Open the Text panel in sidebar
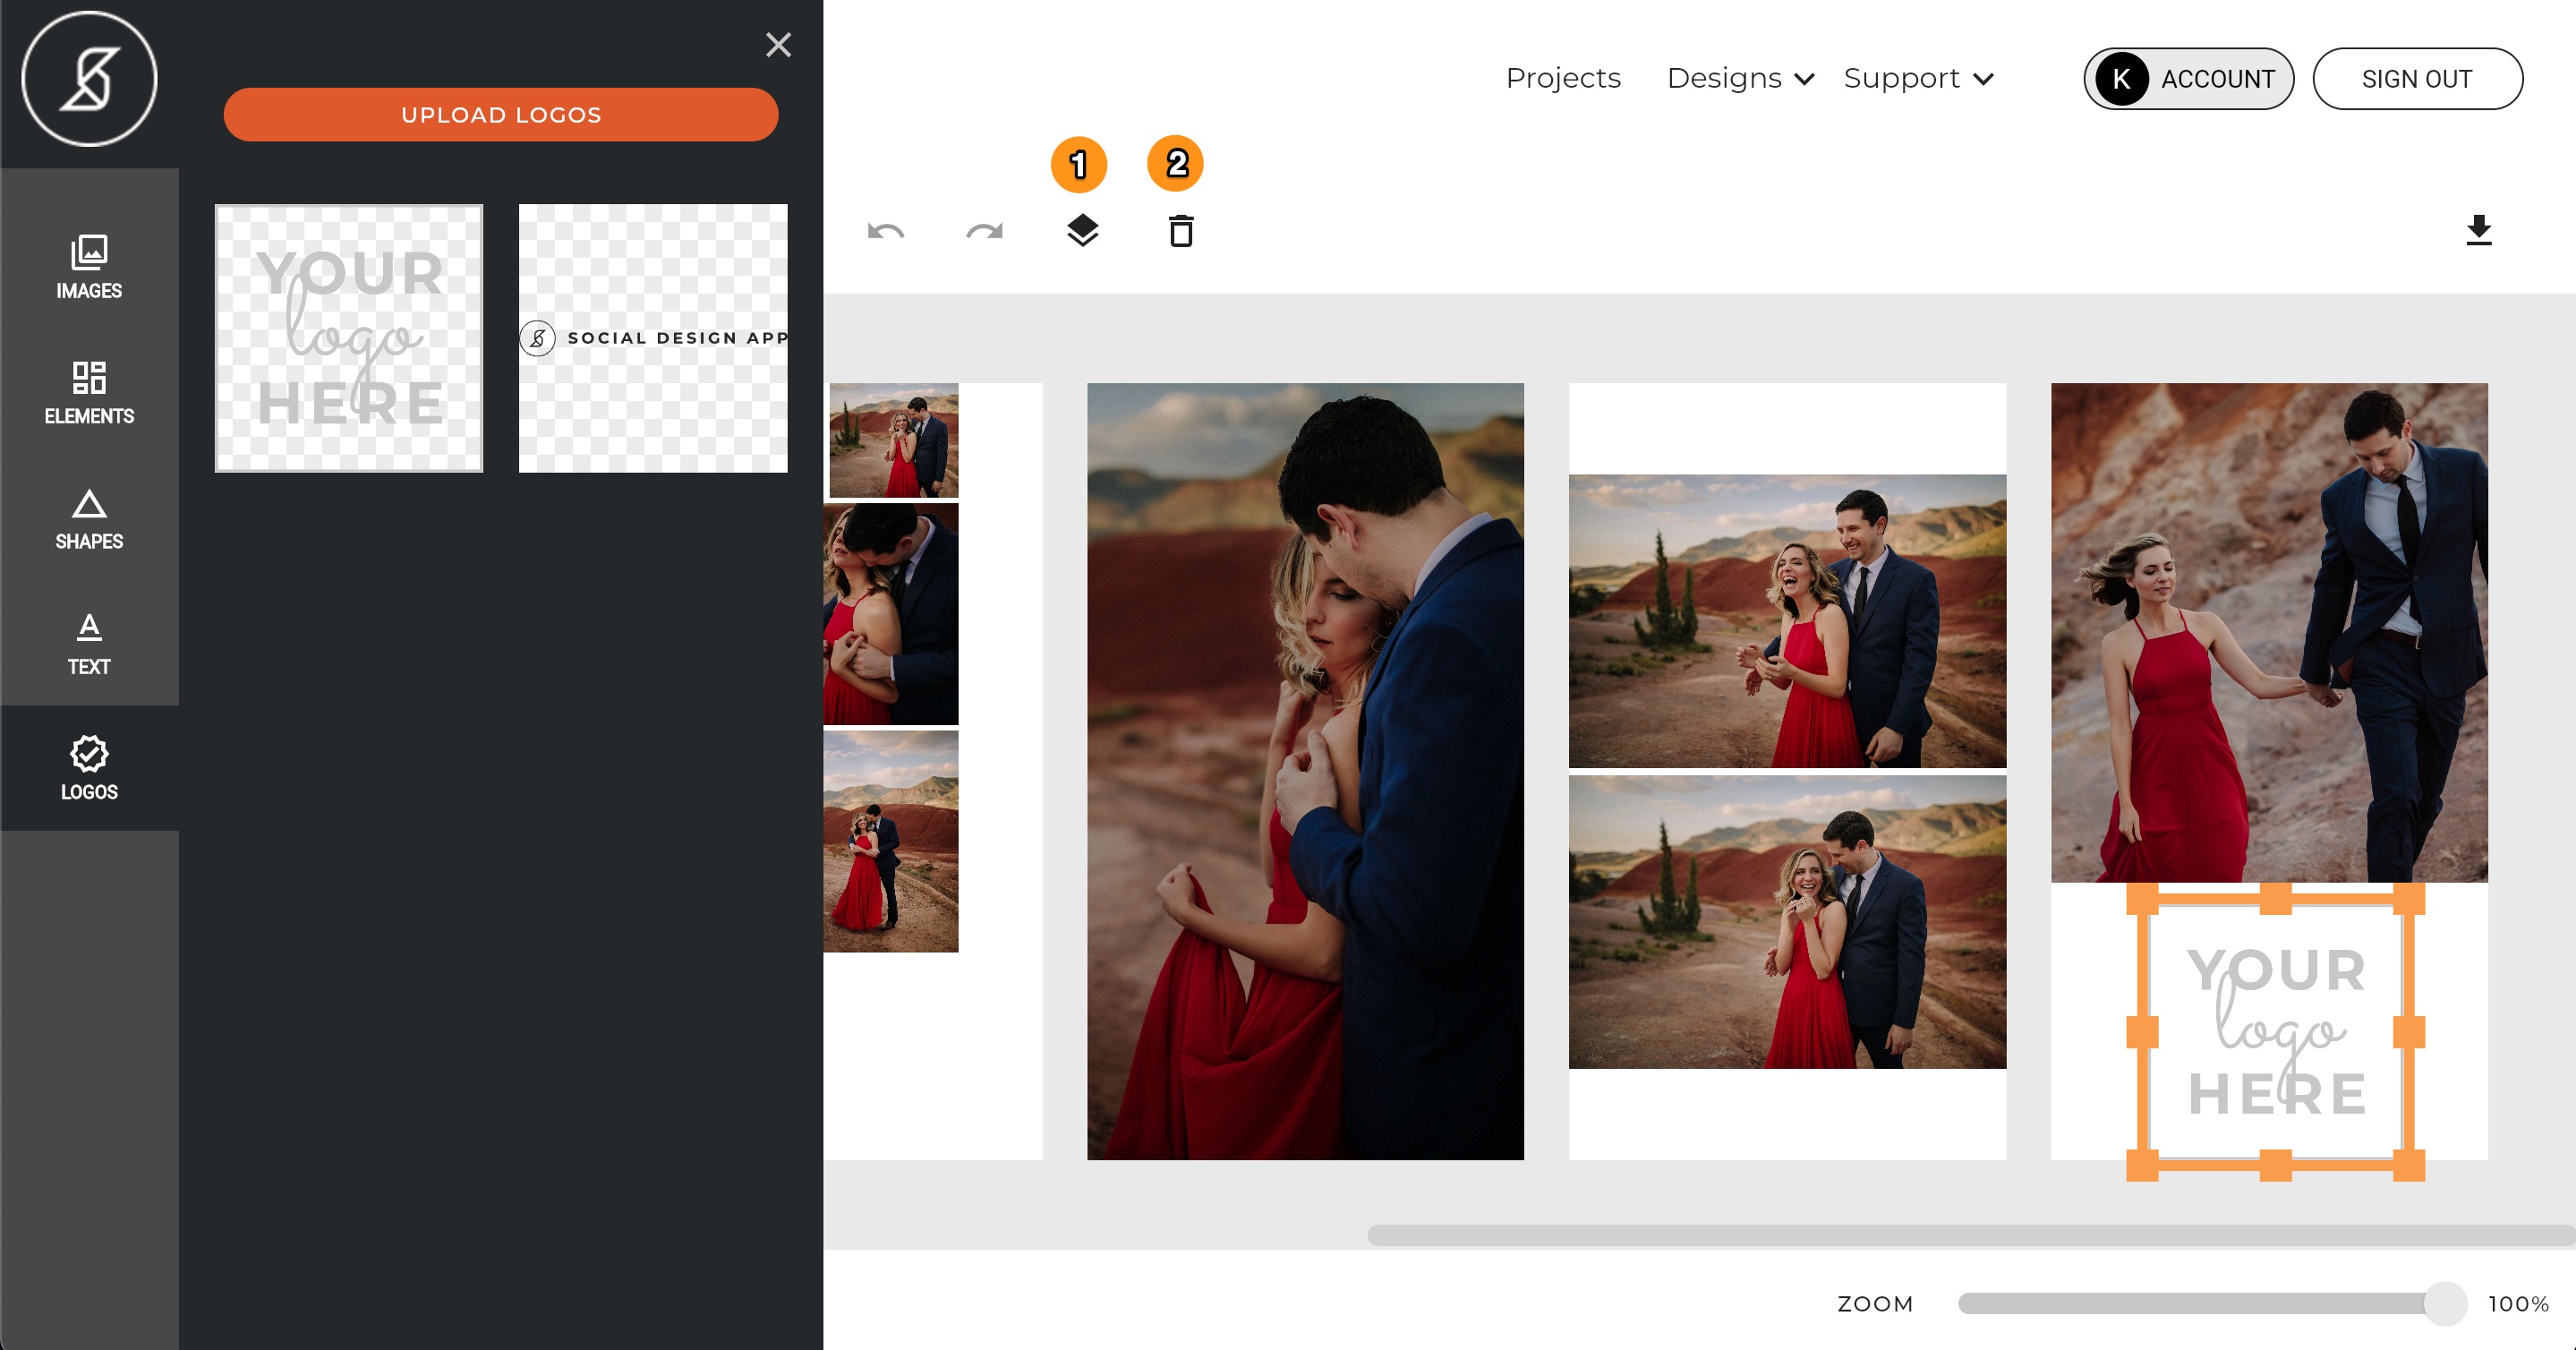The height and width of the screenshot is (1350, 2576). coord(89,643)
